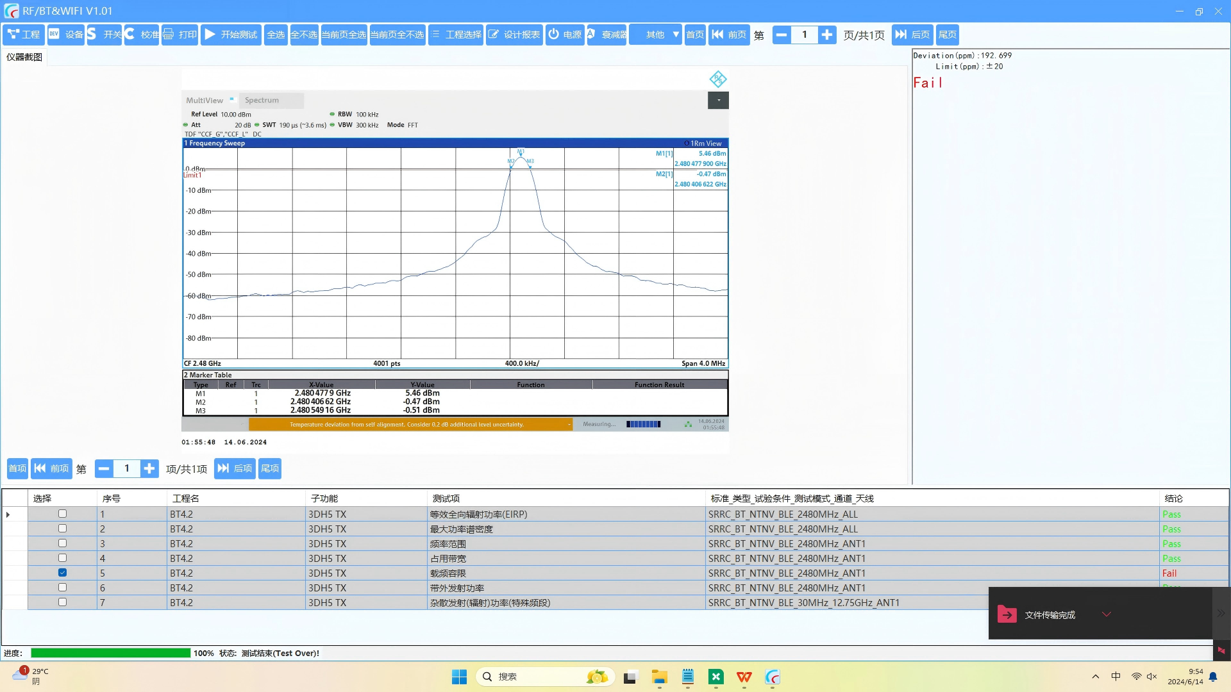Go to previous page using top 前页
The height and width of the screenshot is (692, 1231).
tap(729, 35)
